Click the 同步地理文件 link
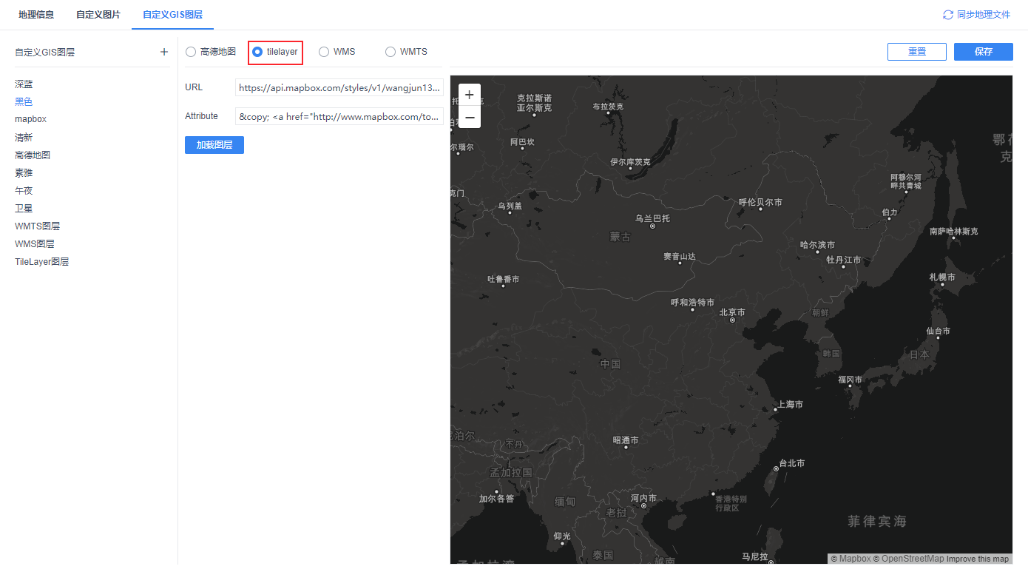 [x=984, y=15]
